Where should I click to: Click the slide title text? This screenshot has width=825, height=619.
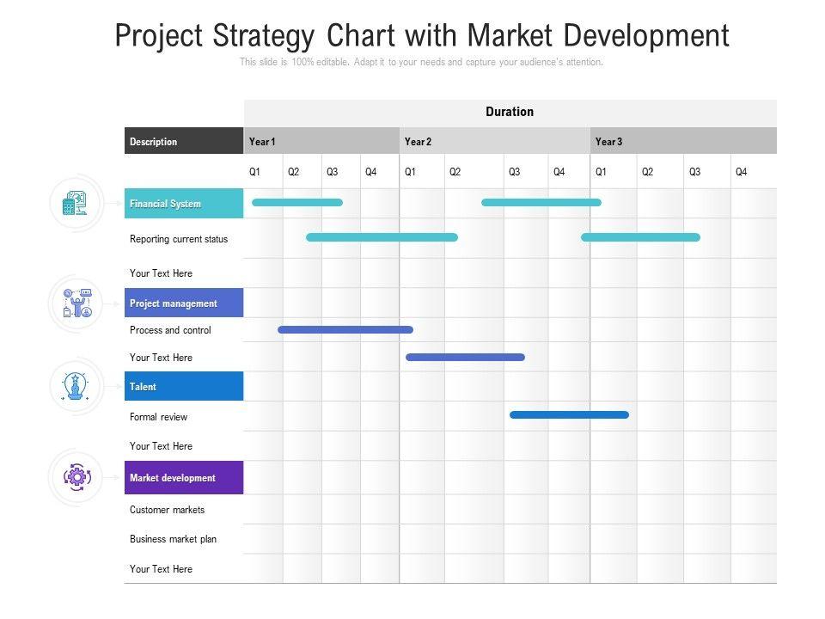click(422, 36)
